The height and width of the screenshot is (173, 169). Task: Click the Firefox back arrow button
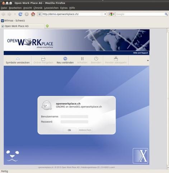click(x=4, y=14)
